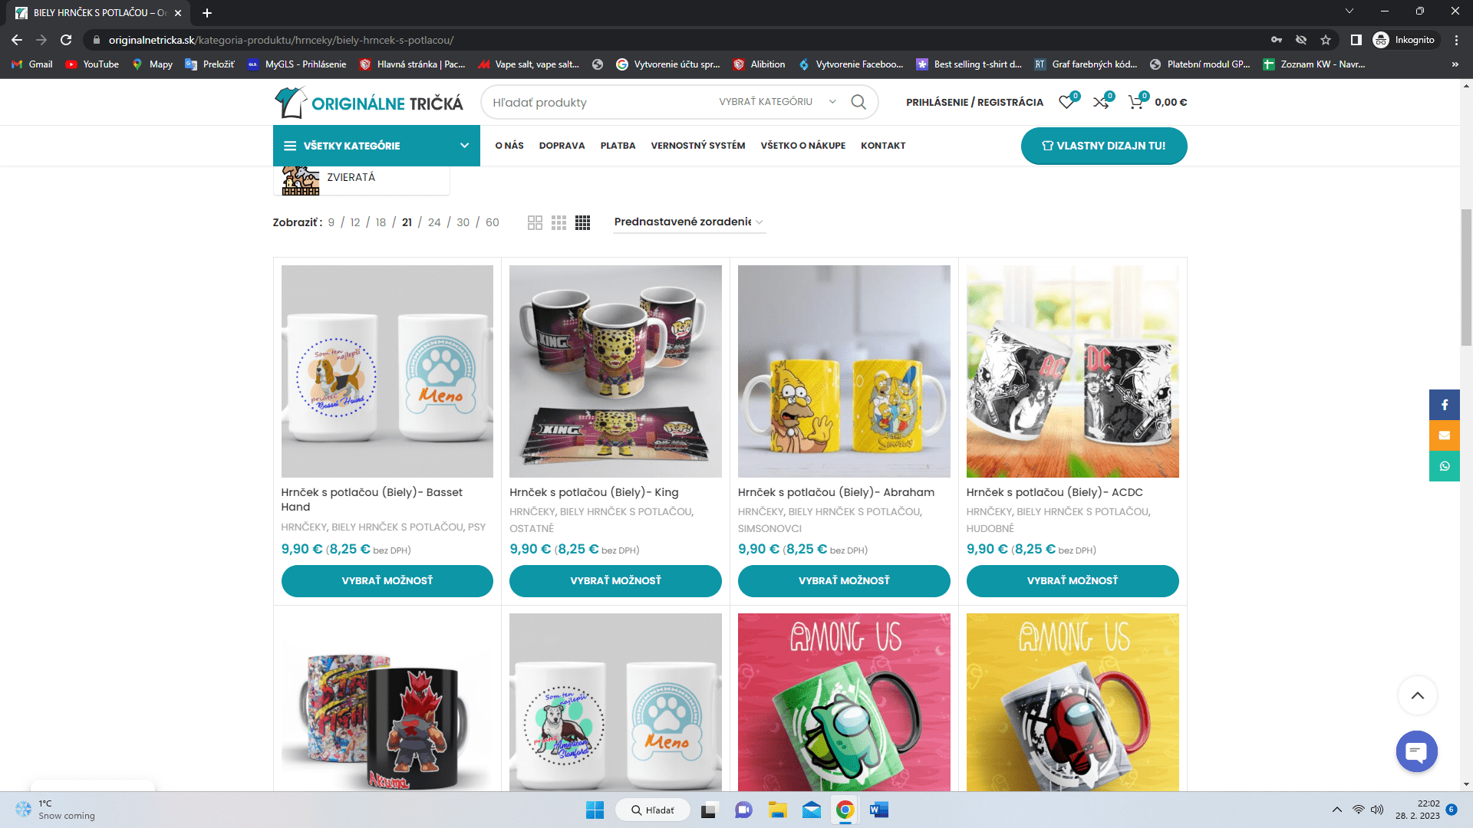
Task: Open the King mug thumbnail
Action: coord(615,371)
